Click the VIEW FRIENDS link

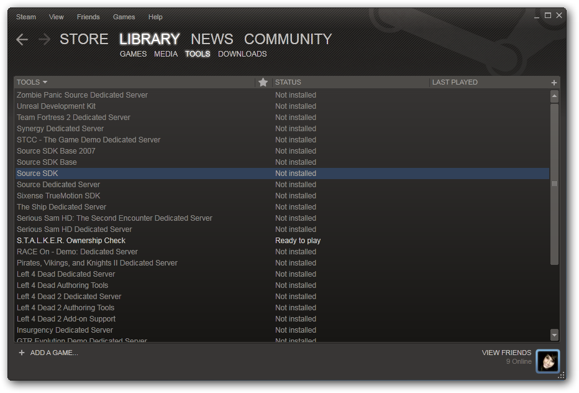tap(506, 353)
